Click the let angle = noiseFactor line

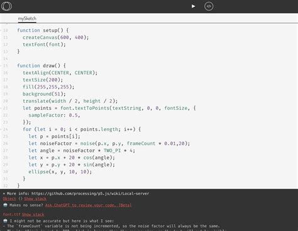click(x=82, y=151)
